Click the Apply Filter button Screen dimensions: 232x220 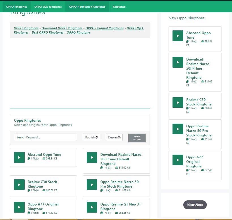pyautogui.click(x=137, y=138)
